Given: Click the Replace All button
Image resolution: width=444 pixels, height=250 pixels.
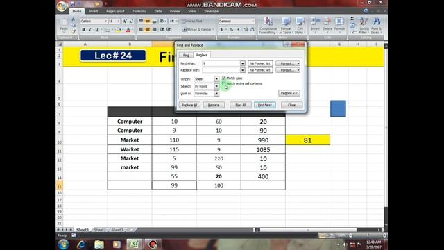Looking at the screenshot, I should (189, 105).
